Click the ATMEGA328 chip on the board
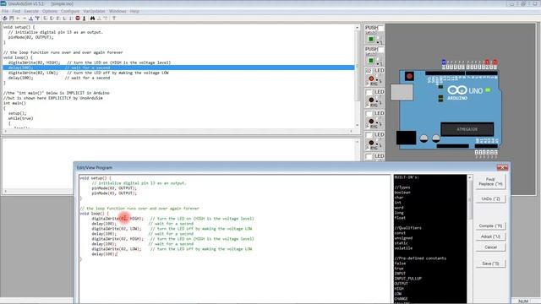Screen dimensions: 541x304 (x=467, y=129)
